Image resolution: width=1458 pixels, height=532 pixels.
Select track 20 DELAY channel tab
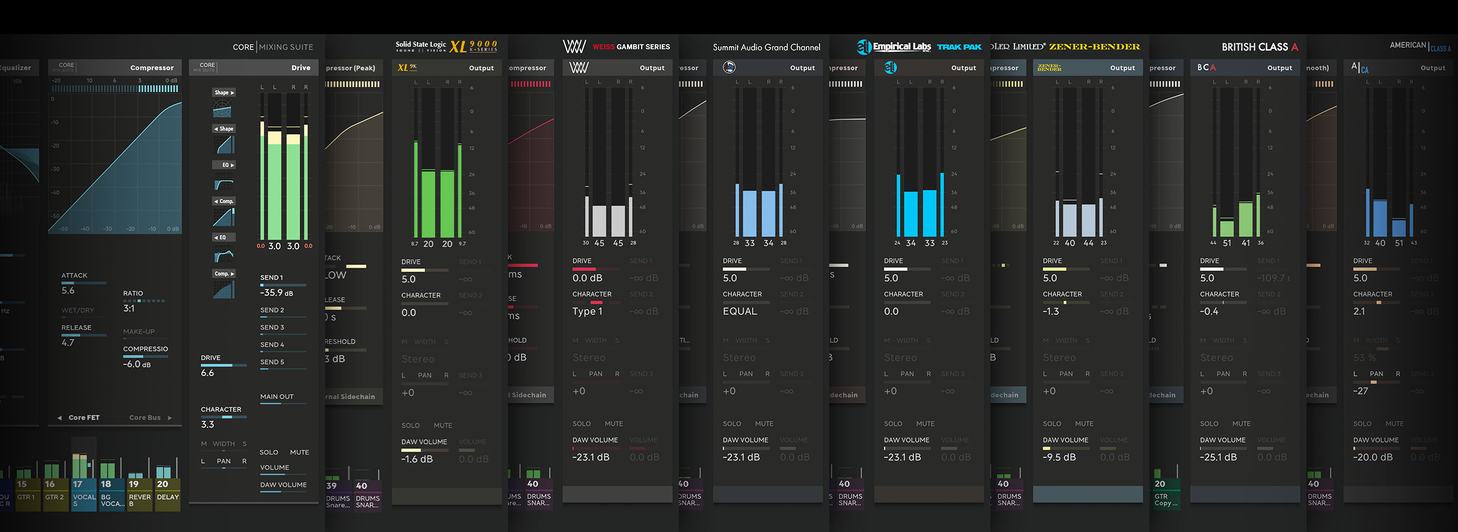tap(167, 494)
